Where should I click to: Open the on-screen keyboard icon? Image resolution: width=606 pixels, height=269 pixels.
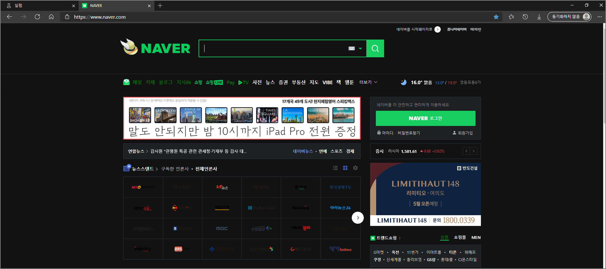tap(351, 48)
